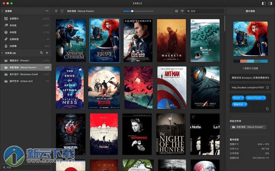
Task: Click the 搜索 search input field
Action: (205, 11)
